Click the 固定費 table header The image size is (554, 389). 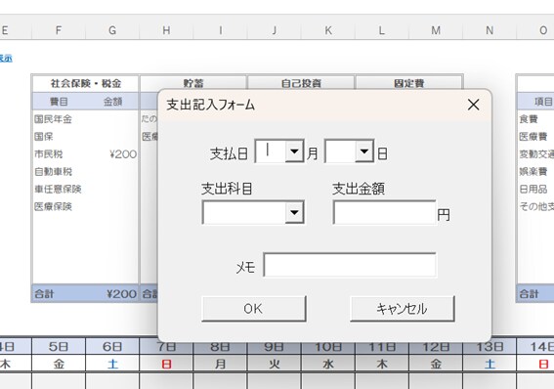point(408,83)
